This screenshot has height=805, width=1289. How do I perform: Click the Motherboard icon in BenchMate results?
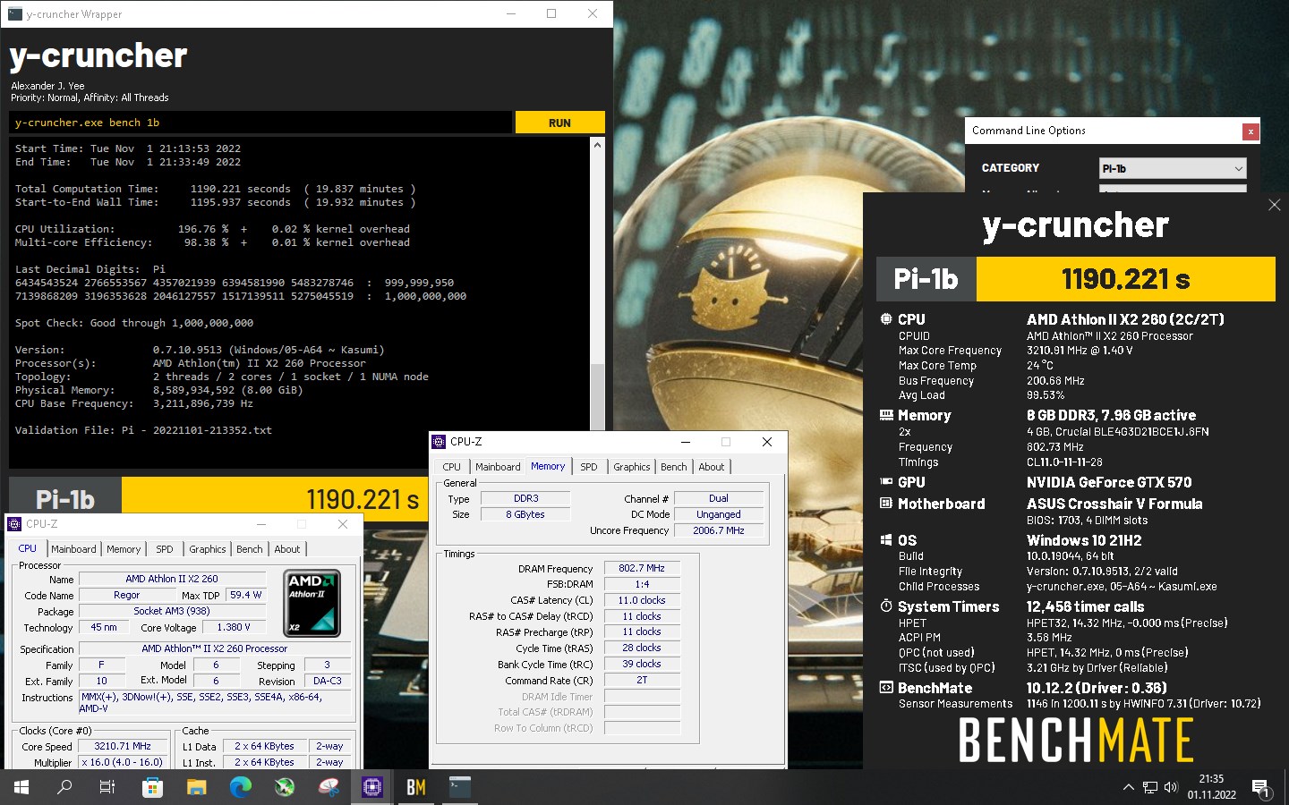pyautogui.click(x=886, y=504)
